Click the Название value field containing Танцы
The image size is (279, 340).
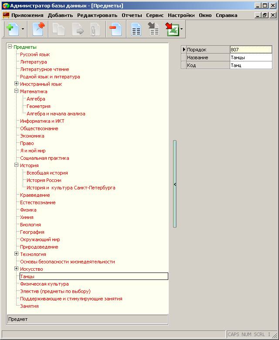click(251, 57)
